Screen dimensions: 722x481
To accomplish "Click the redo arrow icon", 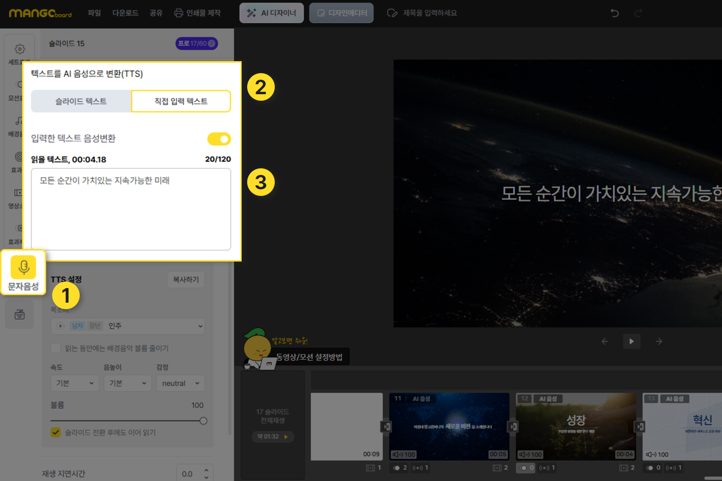I will [x=638, y=13].
